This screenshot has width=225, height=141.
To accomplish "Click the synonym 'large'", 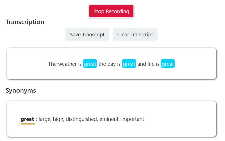I will pyautogui.click(x=44, y=119).
